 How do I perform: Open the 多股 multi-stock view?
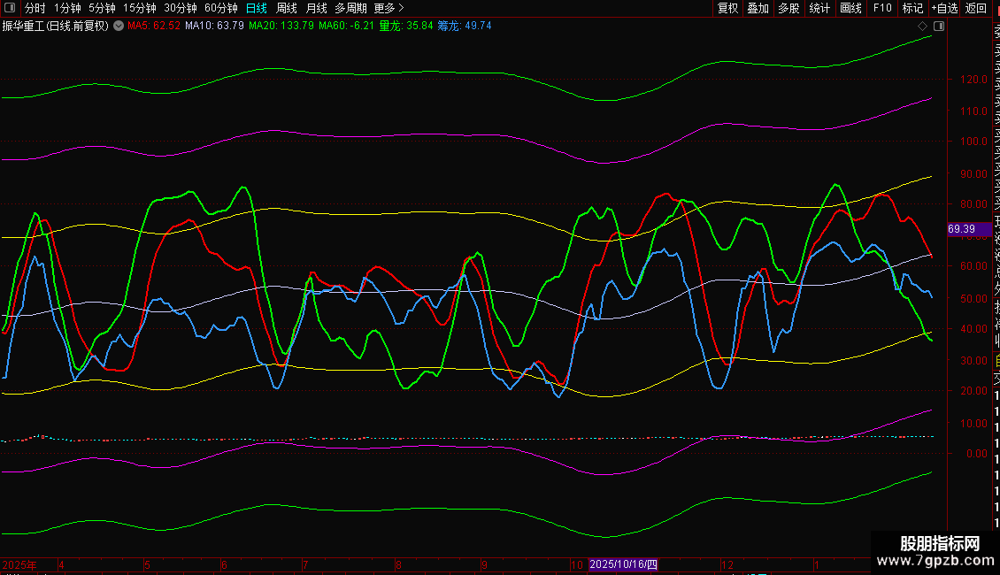[788, 8]
